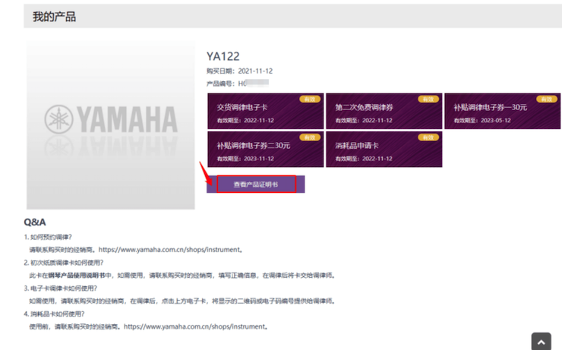This screenshot has width=562, height=350.
Task: Click the YA122 product title
Action: pos(223,55)
